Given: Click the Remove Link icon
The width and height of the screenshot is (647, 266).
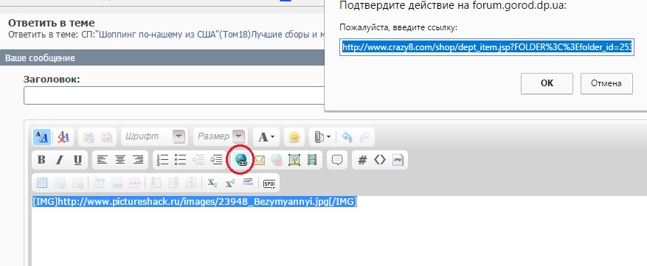Looking at the screenshot, I should pos(277,160).
